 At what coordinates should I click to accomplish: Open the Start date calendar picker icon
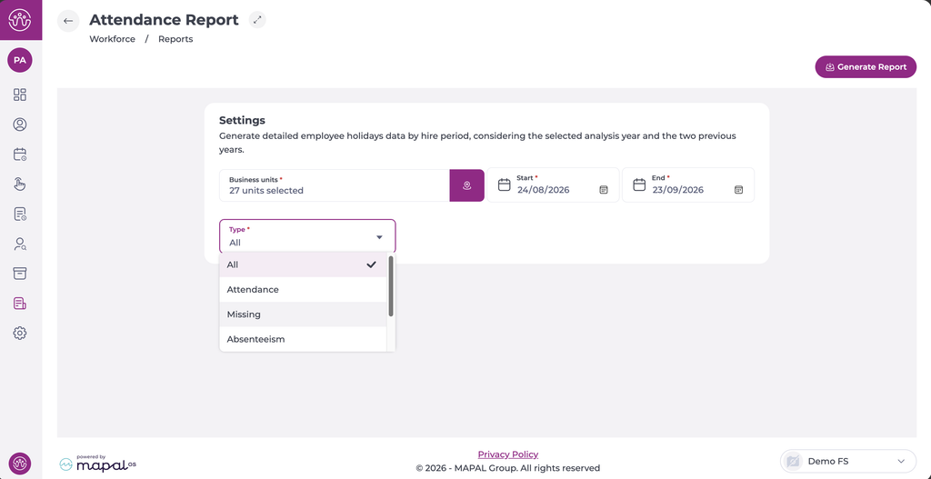coord(604,190)
